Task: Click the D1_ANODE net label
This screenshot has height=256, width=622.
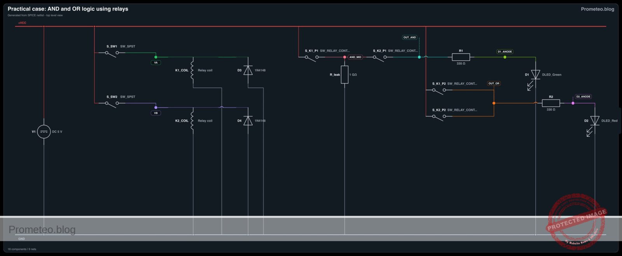Action: click(x=505, y=52)
